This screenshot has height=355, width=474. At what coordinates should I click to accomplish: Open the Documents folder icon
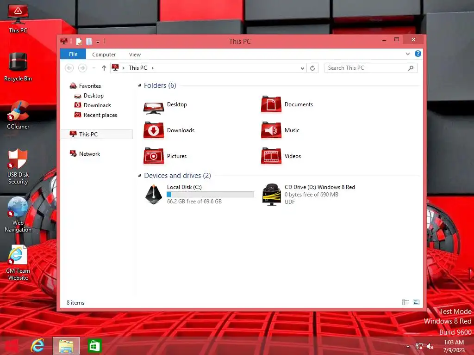tap(271, 104)
